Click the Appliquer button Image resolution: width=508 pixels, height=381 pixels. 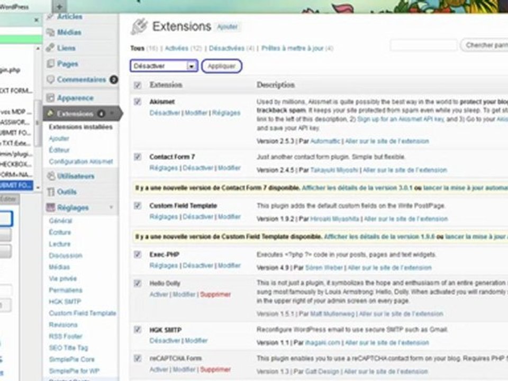coord(222,66)
